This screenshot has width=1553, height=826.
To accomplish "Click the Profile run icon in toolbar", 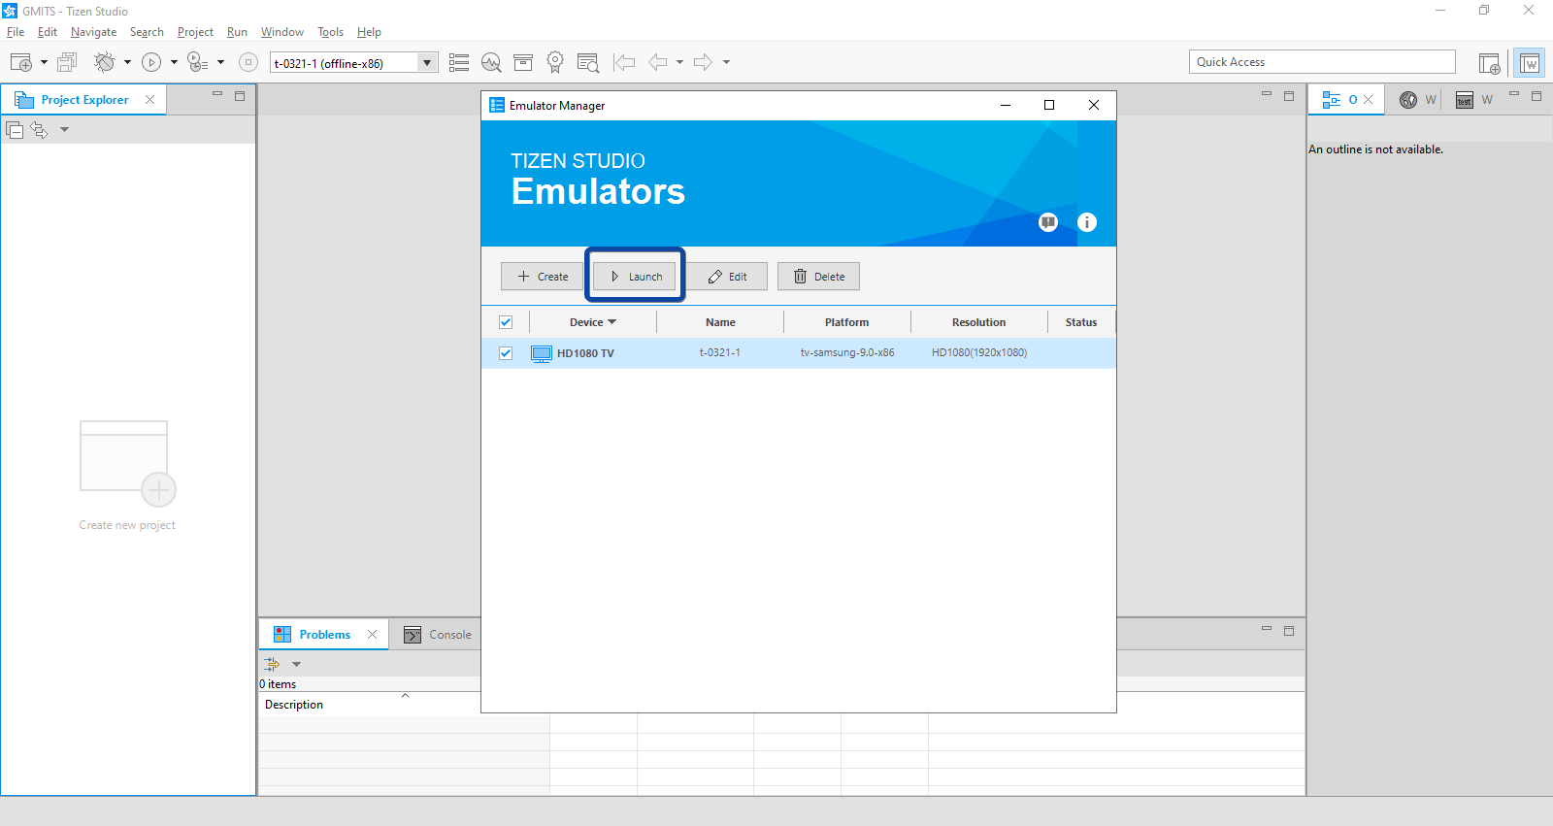I will click(197, 62).
